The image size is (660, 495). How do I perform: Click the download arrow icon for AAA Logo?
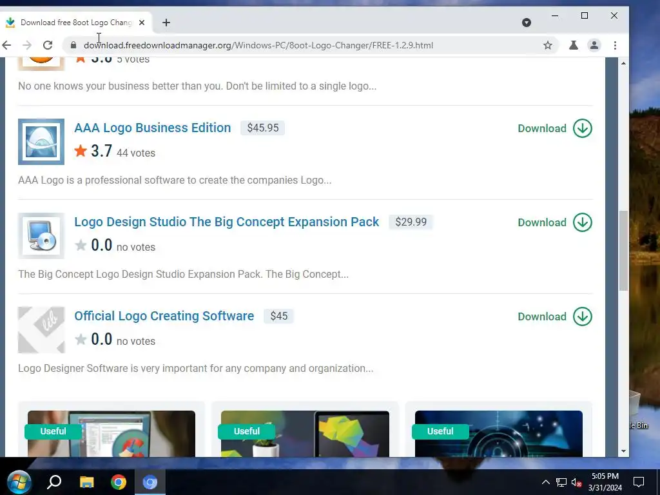[x=583, y=128]
